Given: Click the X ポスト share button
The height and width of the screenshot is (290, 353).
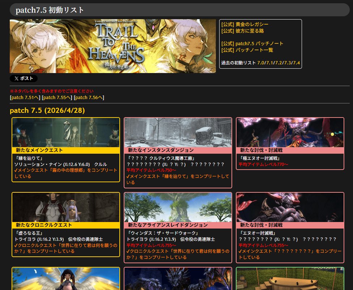Looking at the screenshot, I should 24,78.
